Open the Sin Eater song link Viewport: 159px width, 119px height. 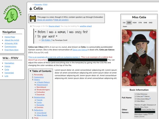(47, 40)
